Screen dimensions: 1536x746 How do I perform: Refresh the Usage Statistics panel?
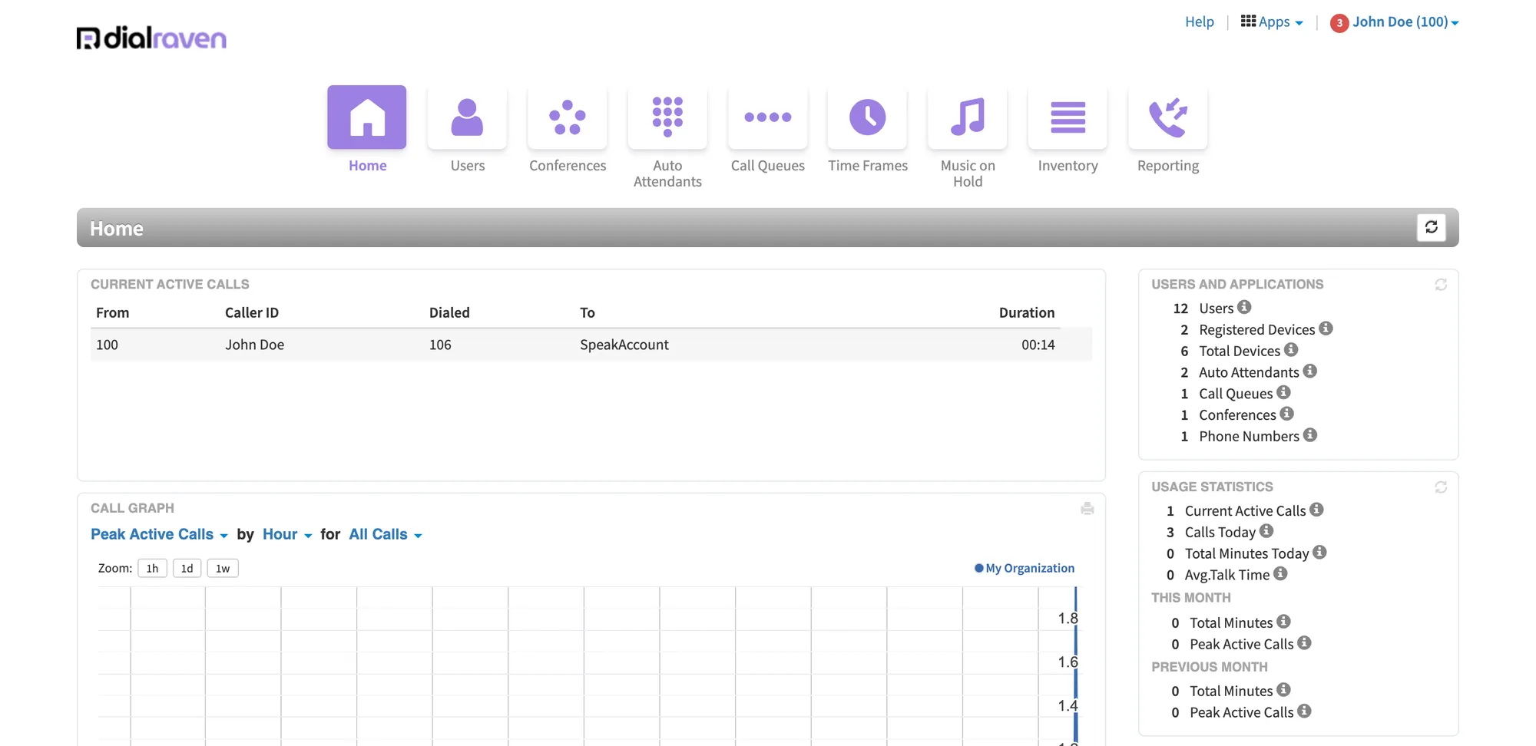[1441, 487]
